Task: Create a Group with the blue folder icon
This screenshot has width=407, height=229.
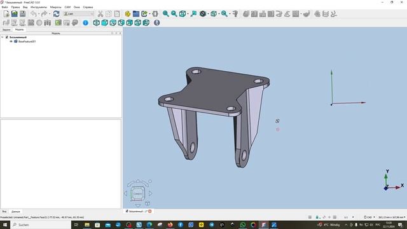Action: pos(135,14)
